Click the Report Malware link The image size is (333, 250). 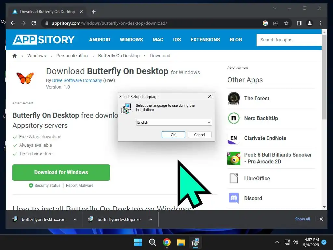[80, 185]
